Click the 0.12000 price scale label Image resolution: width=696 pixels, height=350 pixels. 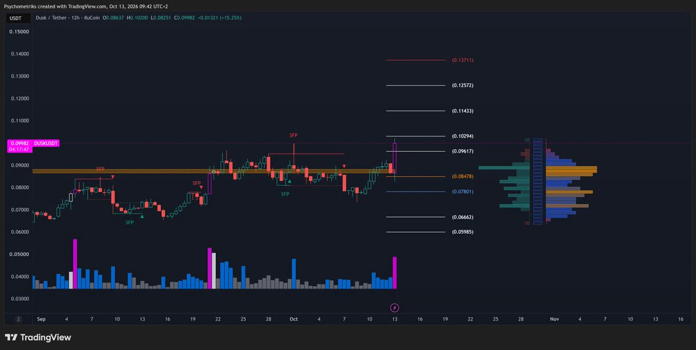pos(20,99)
